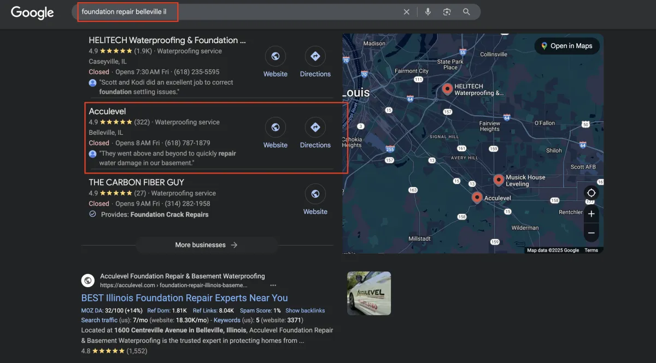
Task: Clear the search box text
Action: coord(406,12)
